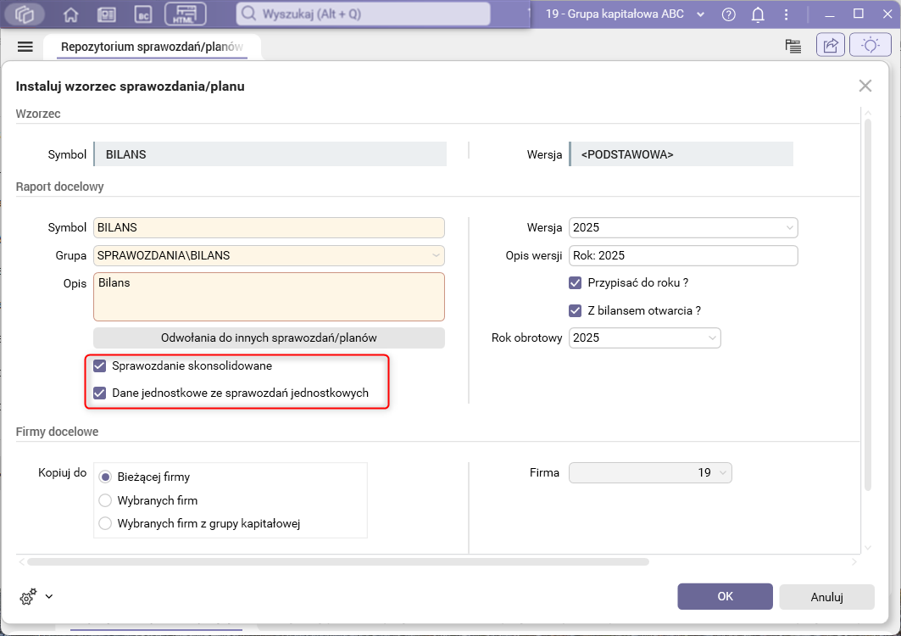Click the Wzorzec Wersja PODSTAWOWA field
The image size is (901, 636).
click(x=681, y=154)
